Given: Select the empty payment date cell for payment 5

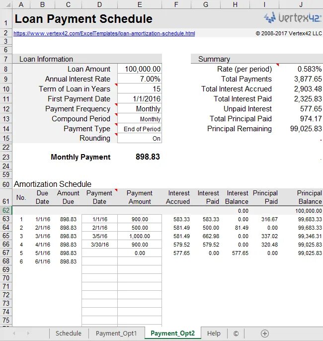Looking at the screenshot, I should pyautogui.click(x=100, y=253).
